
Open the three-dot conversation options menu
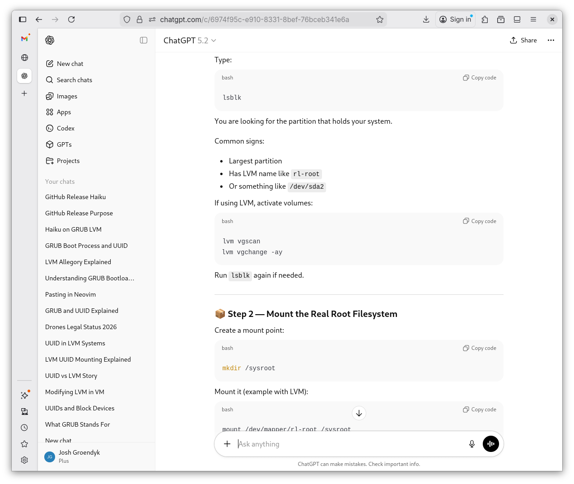[551, 40]
